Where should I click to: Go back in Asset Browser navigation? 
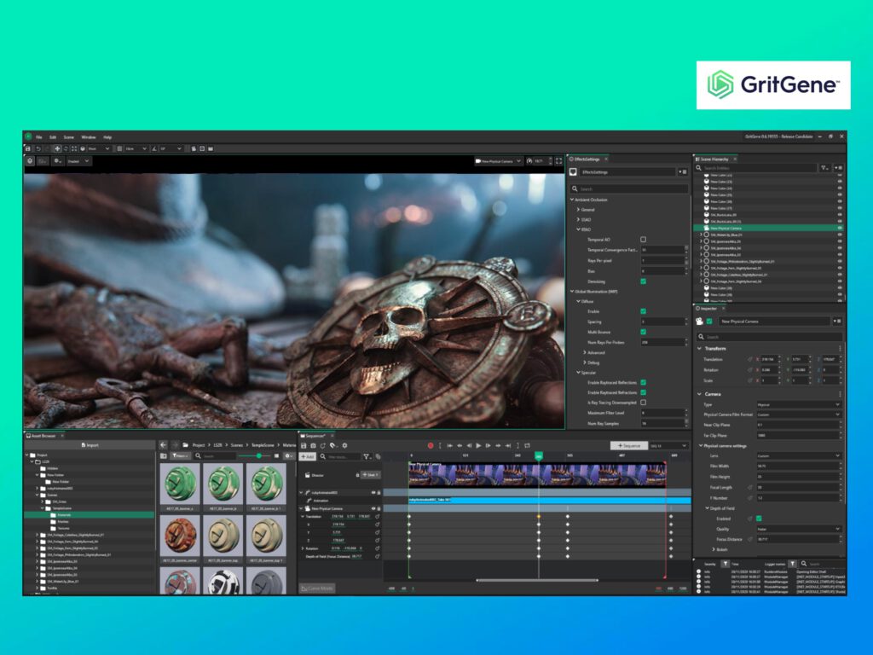coord(163,445)
